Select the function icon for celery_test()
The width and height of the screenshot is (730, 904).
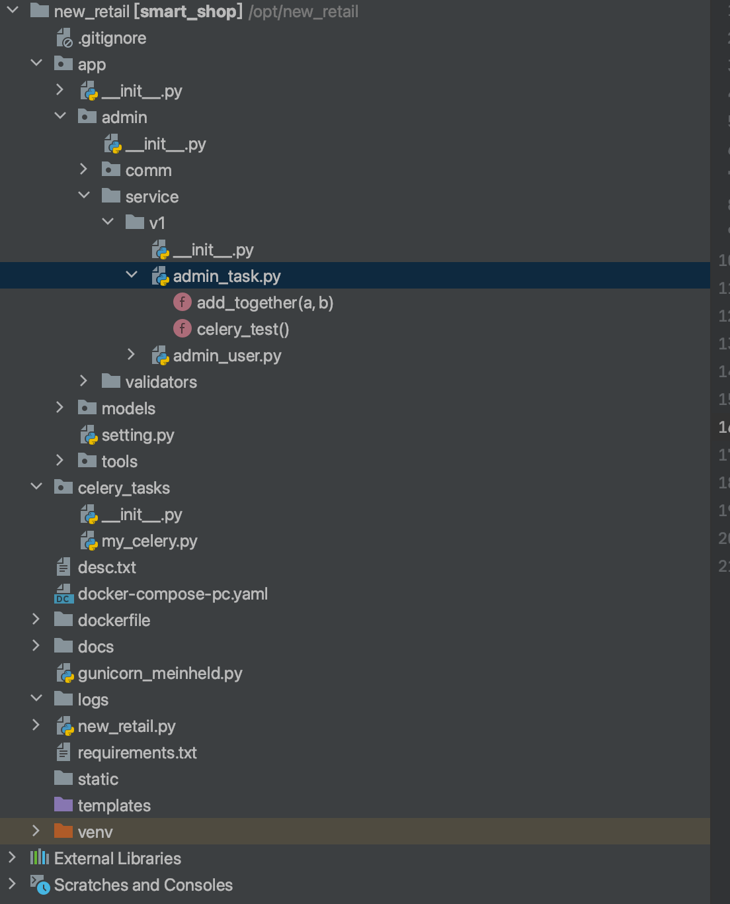coord(182,328)
